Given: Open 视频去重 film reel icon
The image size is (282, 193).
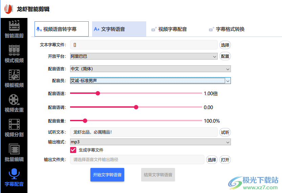Looking at the screenshot, I should point(14,100).
